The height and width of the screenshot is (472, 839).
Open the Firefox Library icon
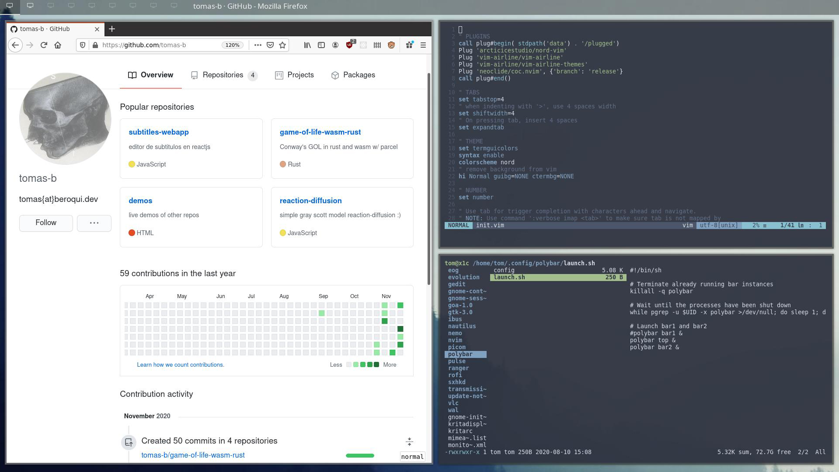pos(307,45)
